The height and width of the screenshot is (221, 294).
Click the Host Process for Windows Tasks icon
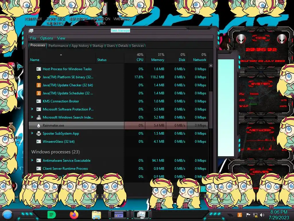point(39,69)
